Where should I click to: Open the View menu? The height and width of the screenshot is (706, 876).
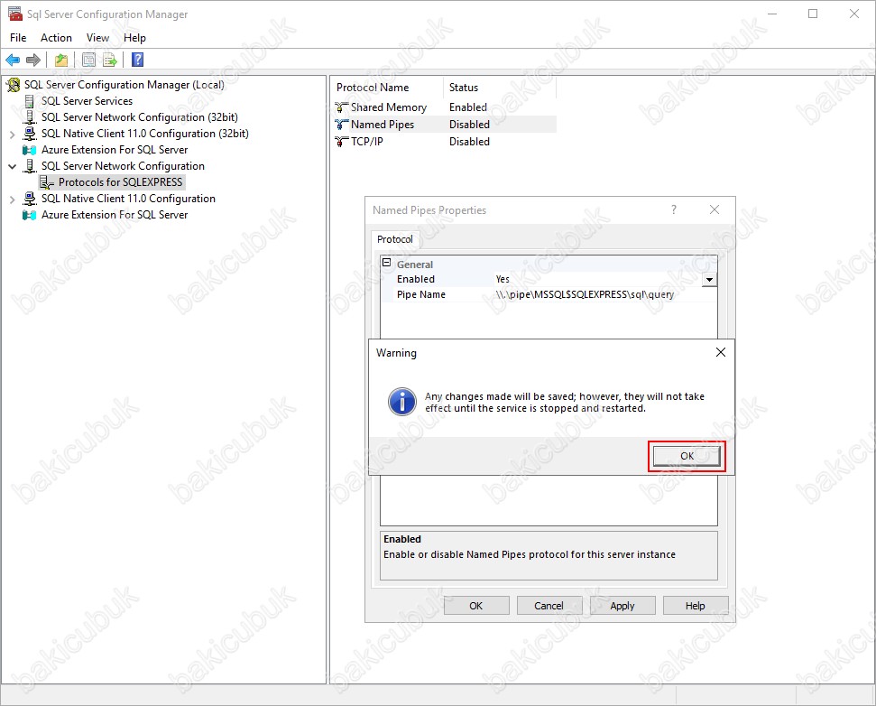tap(97, 37)
